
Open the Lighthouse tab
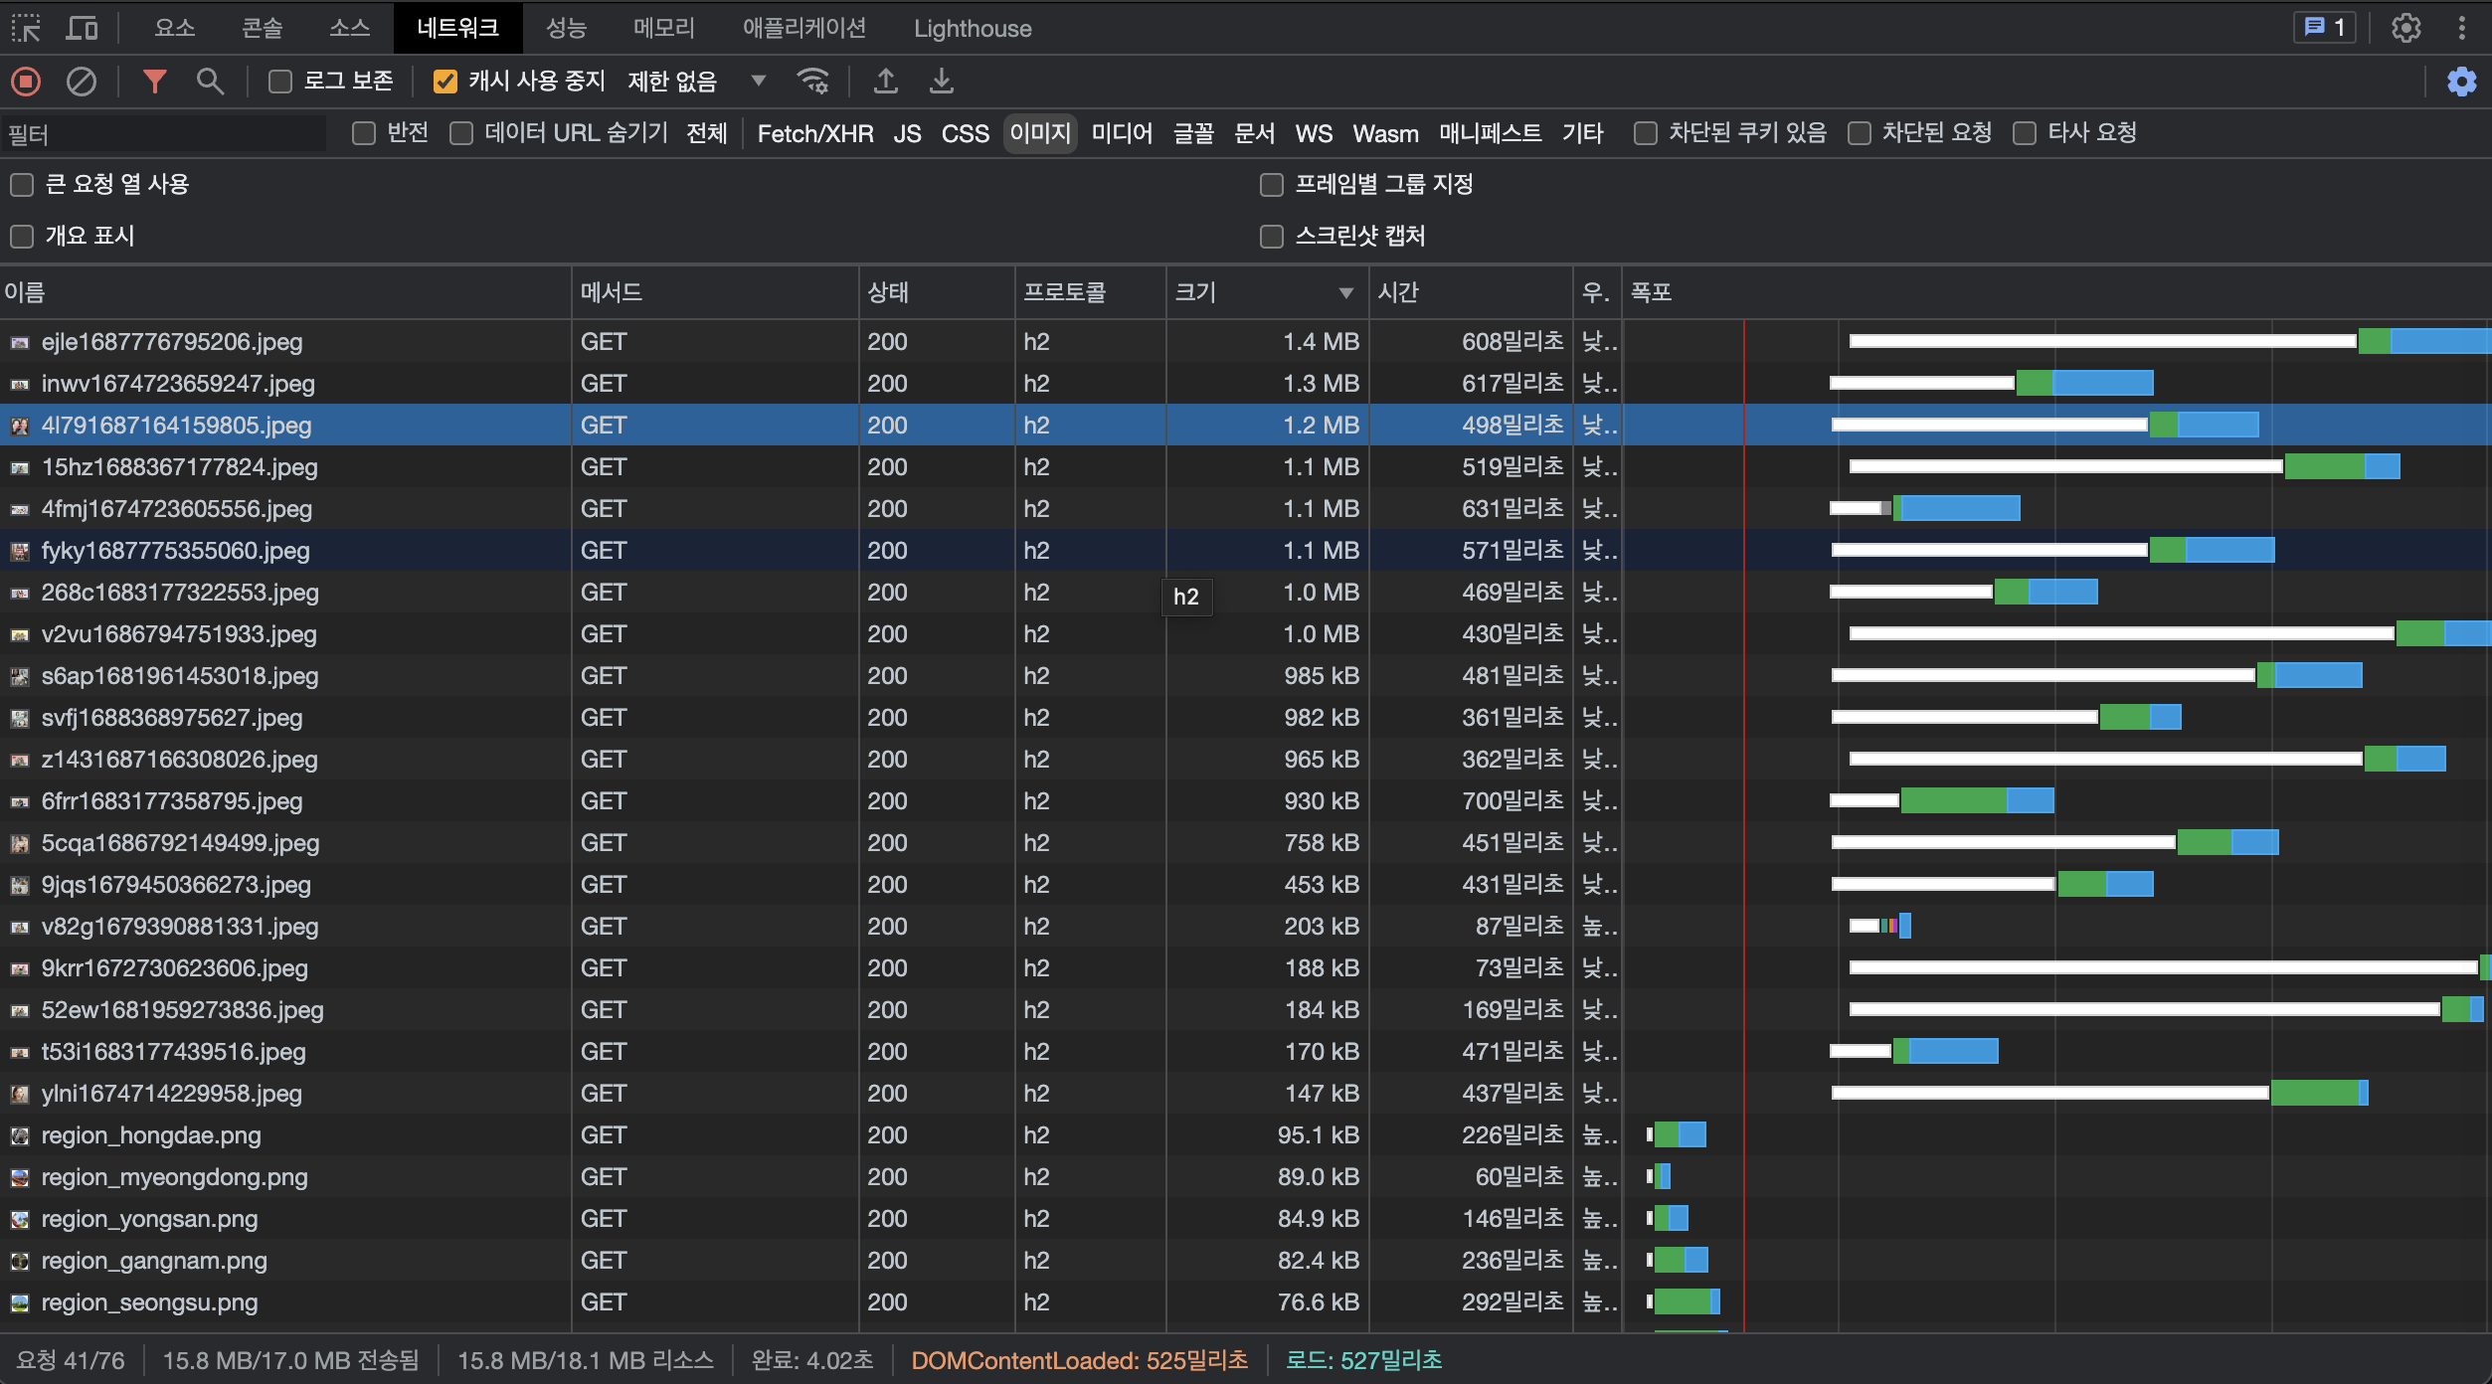pos(972,28)
